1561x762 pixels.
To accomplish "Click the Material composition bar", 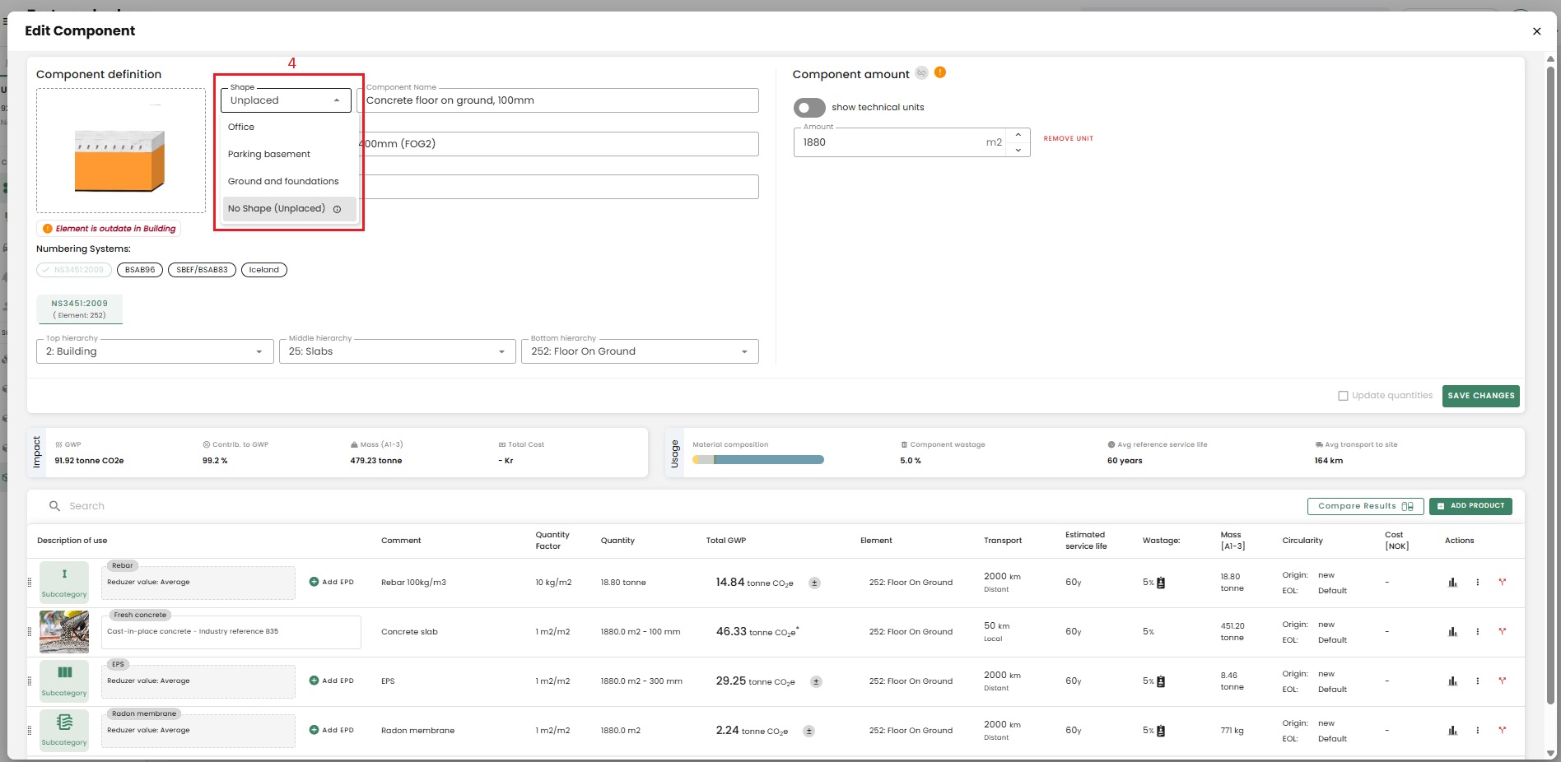I will click(x=758, y=460).
